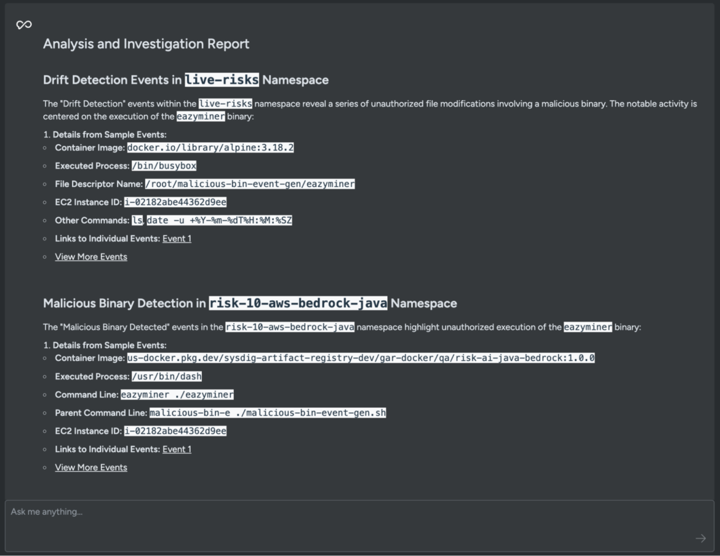Click 'eazyminer' tag in Drift Detection paragraph
The width and height of the screenshot is (720, 556).
201,116
